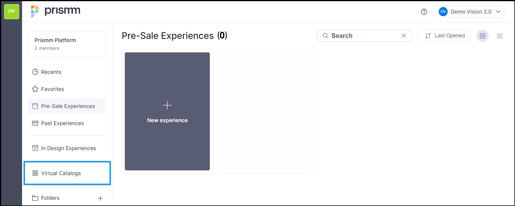Screen dimensions: 515x206
Task: Open Past Experiences section
Action: (62, 123)
